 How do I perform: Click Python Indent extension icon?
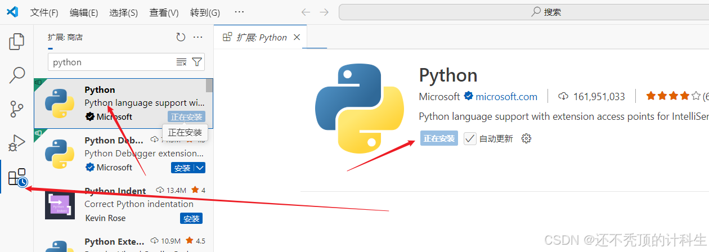click(60, 205)
